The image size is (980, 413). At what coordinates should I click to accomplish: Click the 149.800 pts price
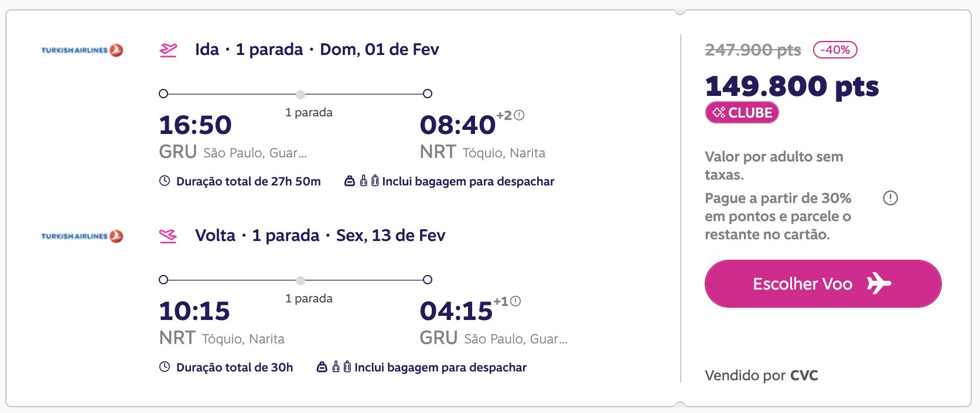(x=792, y=86)
